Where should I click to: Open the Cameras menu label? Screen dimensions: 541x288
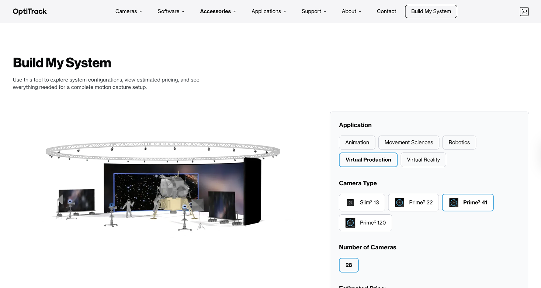pos(126,11)
